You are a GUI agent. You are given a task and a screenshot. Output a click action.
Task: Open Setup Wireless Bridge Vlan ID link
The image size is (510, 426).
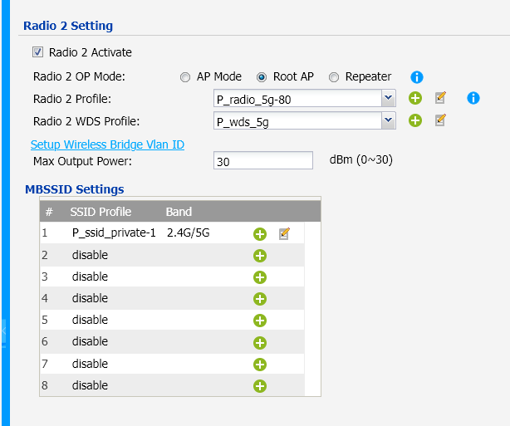pyautogui.click(x=107, y=144)
